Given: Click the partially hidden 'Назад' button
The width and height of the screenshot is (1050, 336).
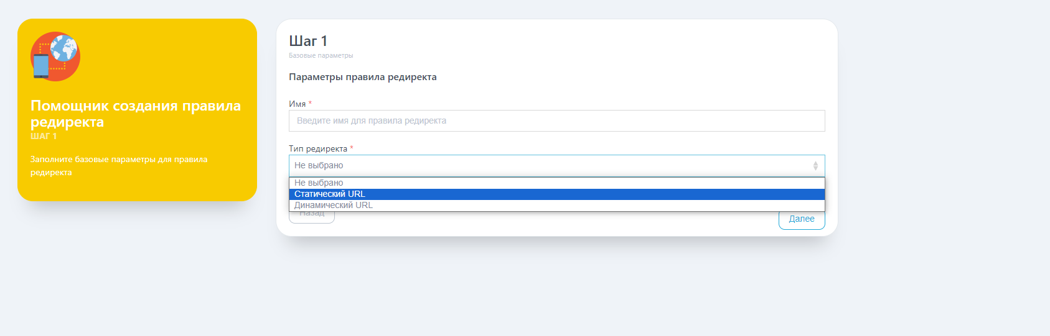Looking at the screenshot, I should click(x=312, y=217).
